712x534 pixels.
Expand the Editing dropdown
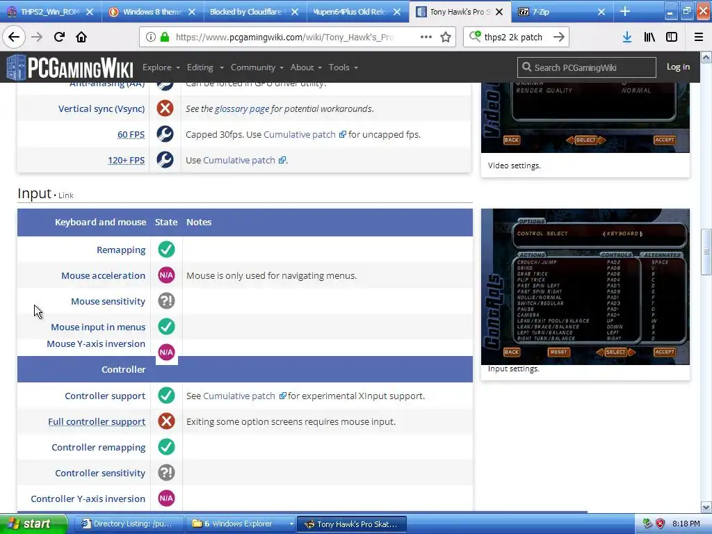point(205,67)
